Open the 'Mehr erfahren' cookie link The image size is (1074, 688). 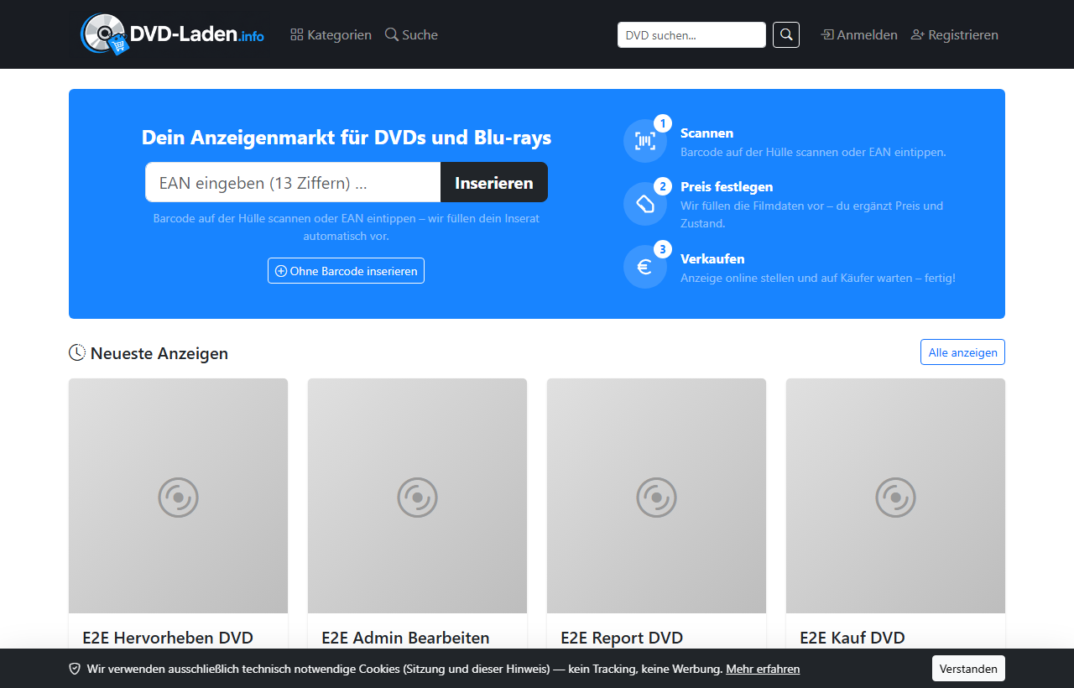tap(763, 669)
